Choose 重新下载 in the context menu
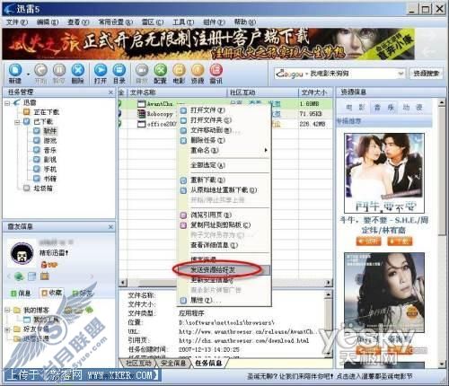The height and width of the screenshot is (386, 449). (x=224, y=180)
